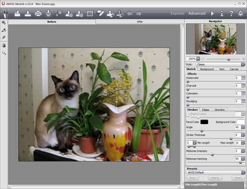This screenshot has width=247, height=189.
Task: Click the Reset button
Action: click(238, 178)
